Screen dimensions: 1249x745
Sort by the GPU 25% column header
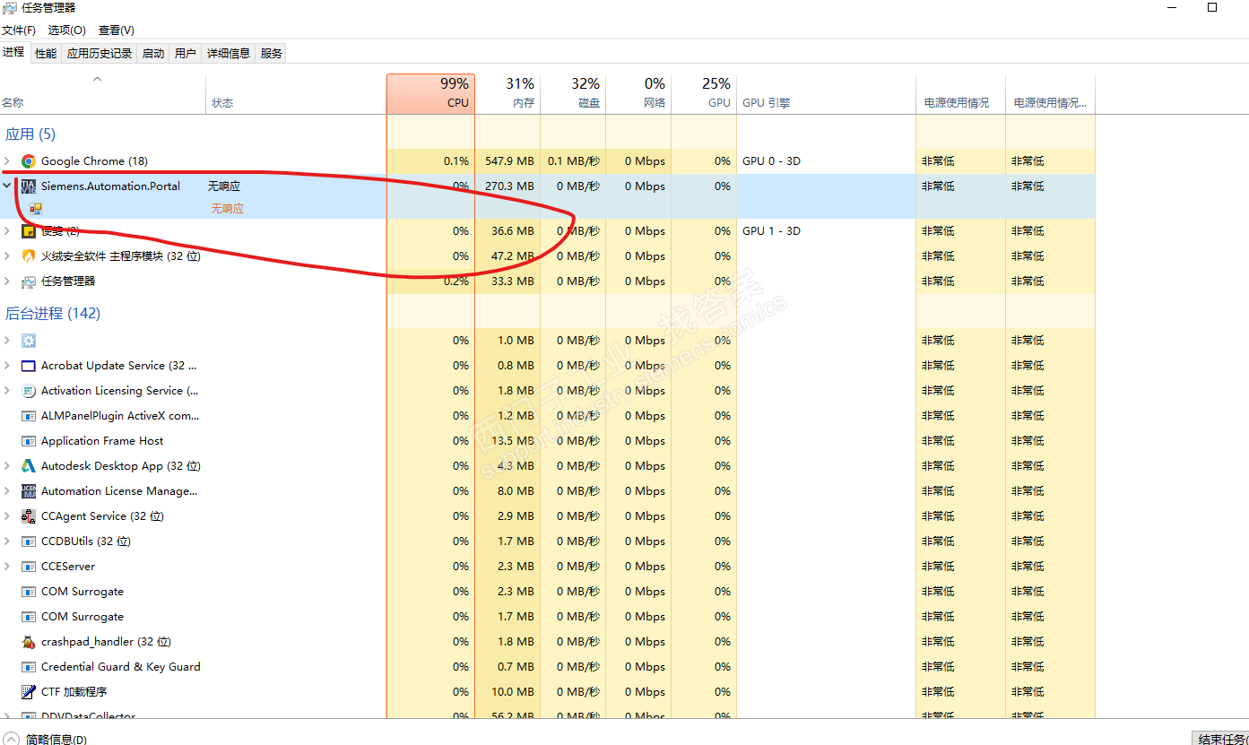click(x=704, y=94)
